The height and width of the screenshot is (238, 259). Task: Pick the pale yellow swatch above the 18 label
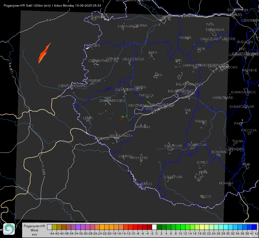click(x=202, y=227)
